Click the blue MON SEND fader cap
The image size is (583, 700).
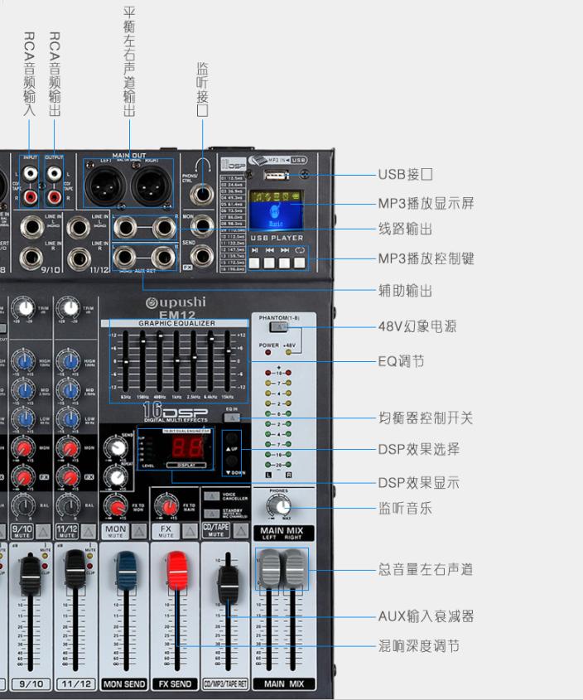pyautogui.click(x=127, y=570)
